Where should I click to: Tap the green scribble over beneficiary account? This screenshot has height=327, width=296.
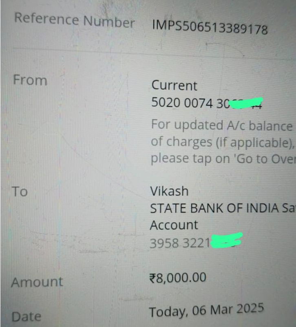click(x=227, y=240)
